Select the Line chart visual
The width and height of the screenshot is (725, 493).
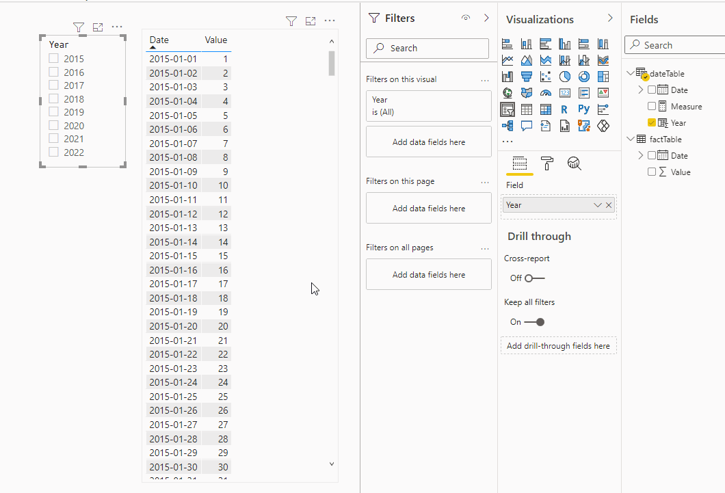[x=507, y=60]
